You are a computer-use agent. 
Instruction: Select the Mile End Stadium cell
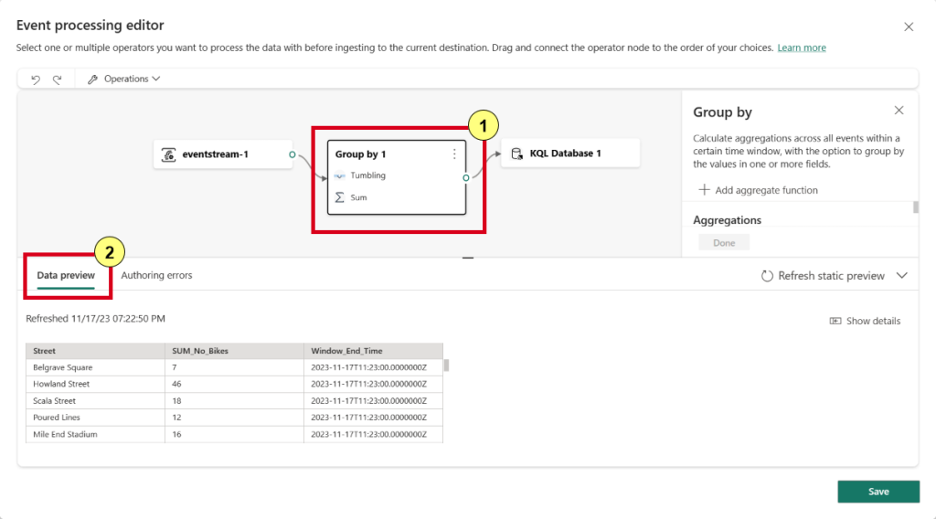95,434
